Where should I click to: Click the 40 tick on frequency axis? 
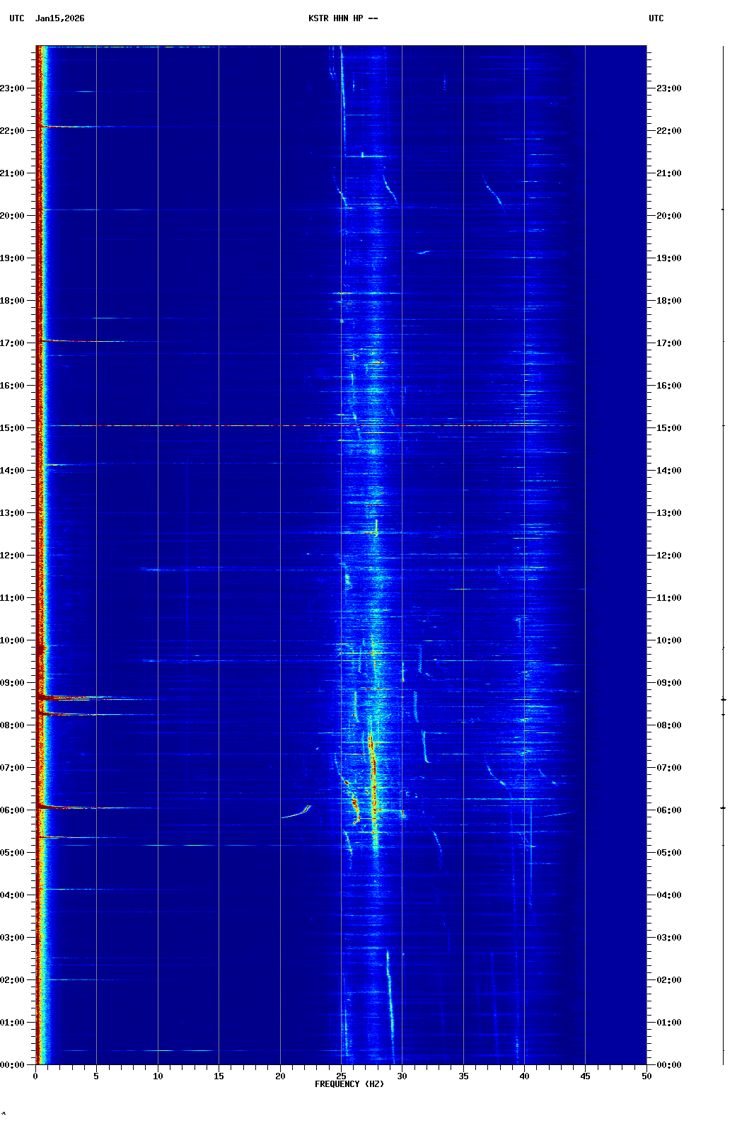[524, 1076]
